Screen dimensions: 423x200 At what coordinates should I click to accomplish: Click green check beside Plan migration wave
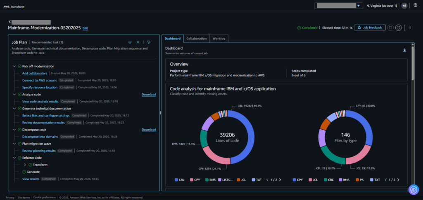click(20, 144)
